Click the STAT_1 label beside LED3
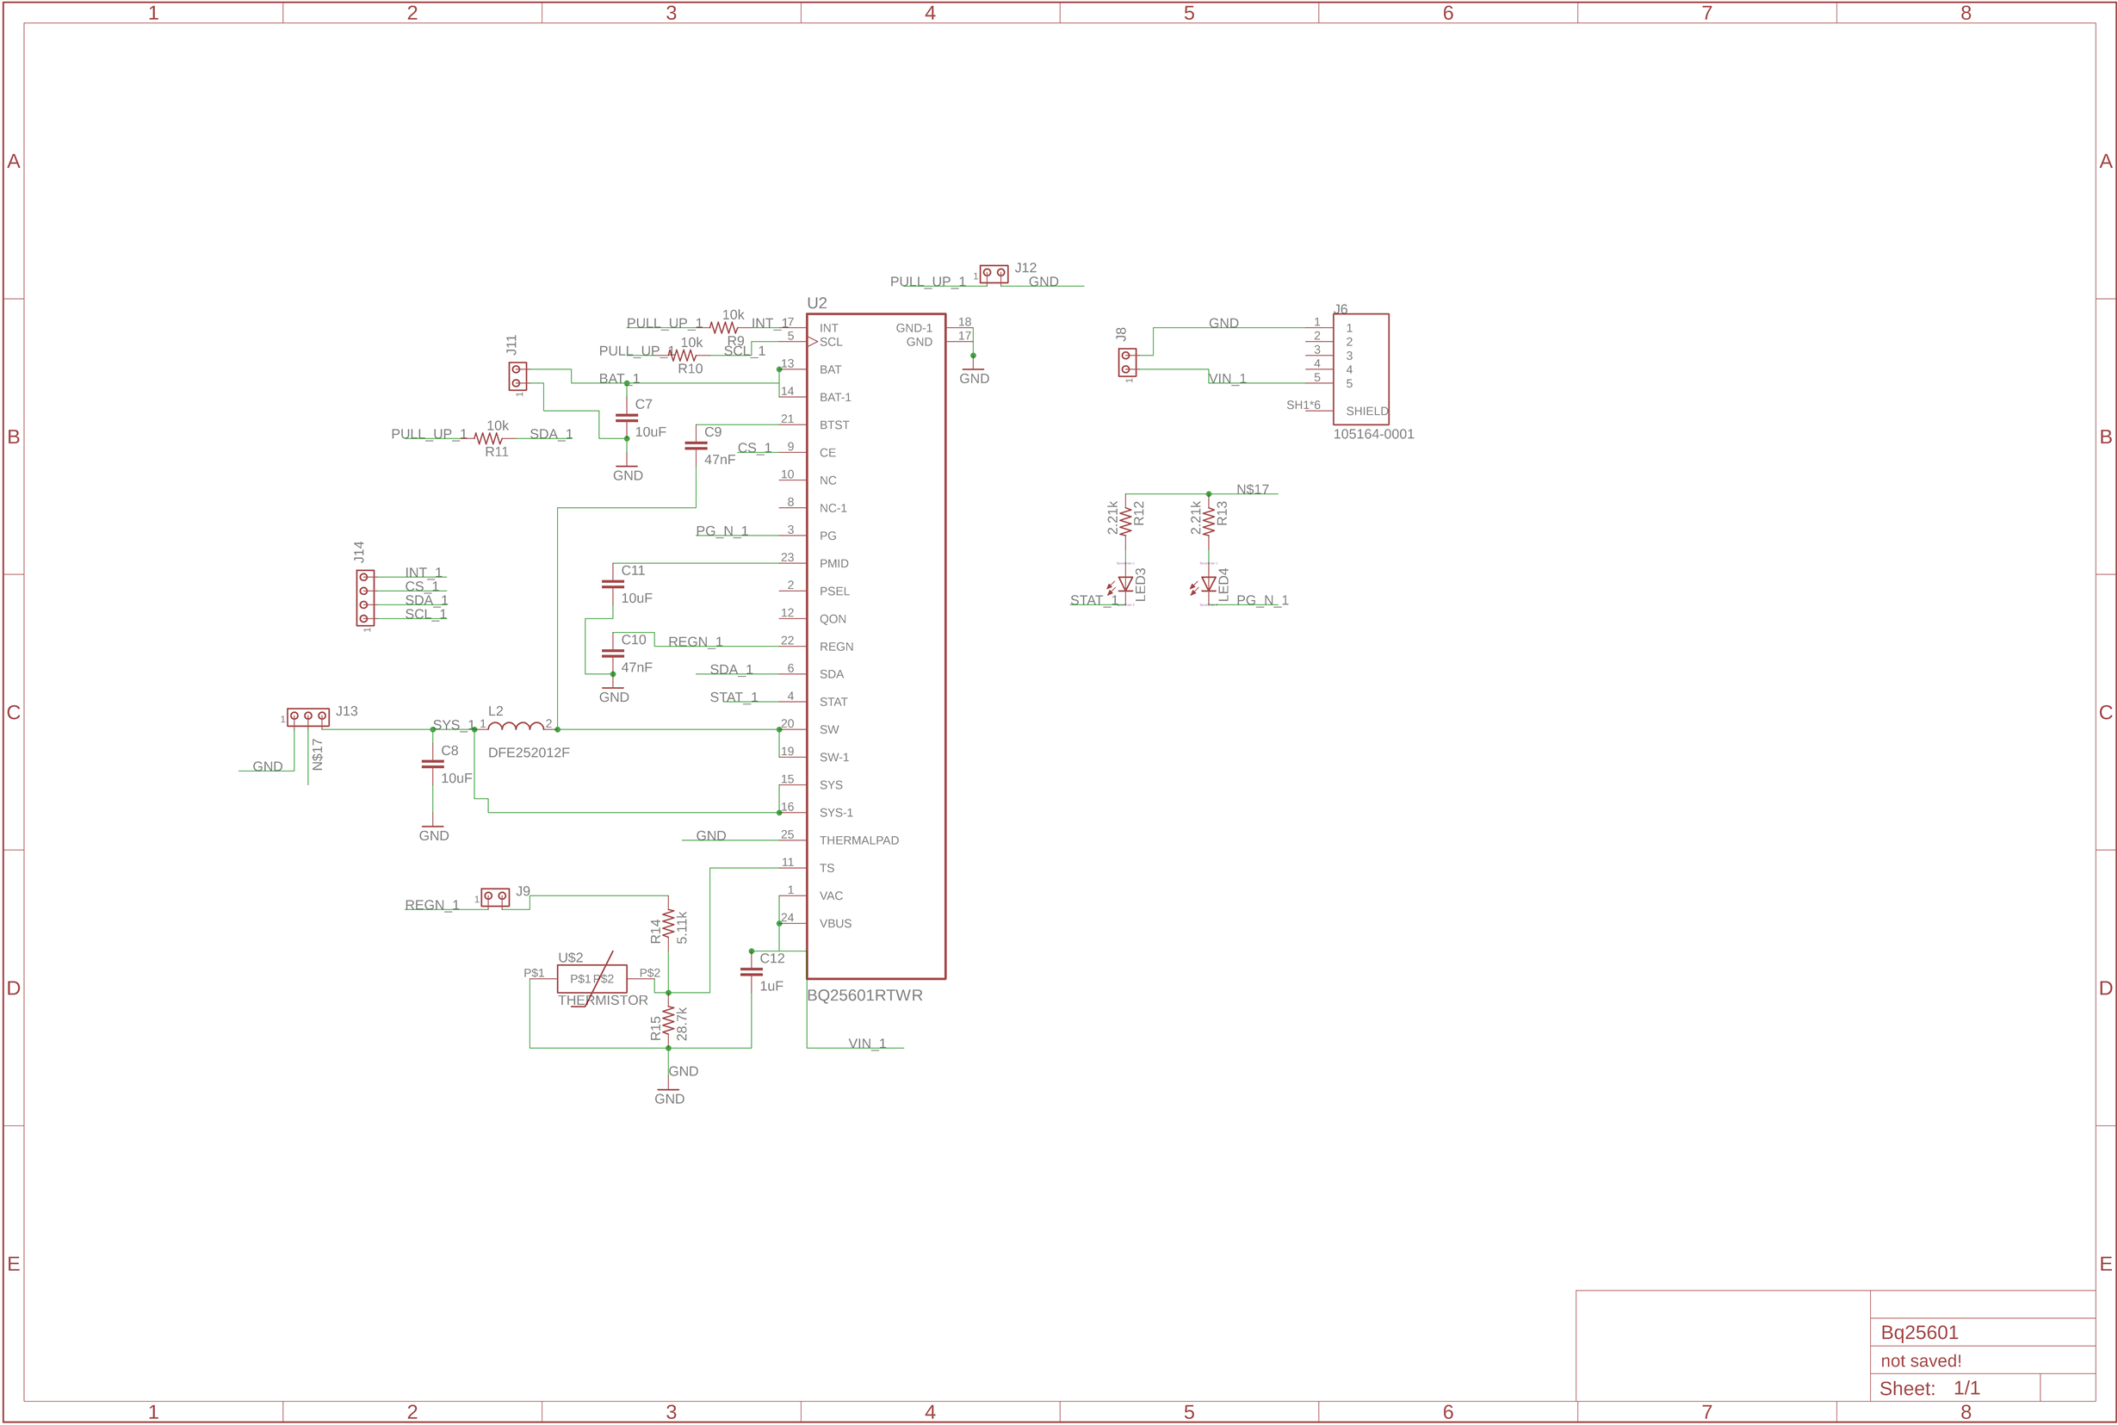The width and height of the screenshot is (2118, 1425). point(1094,601)
